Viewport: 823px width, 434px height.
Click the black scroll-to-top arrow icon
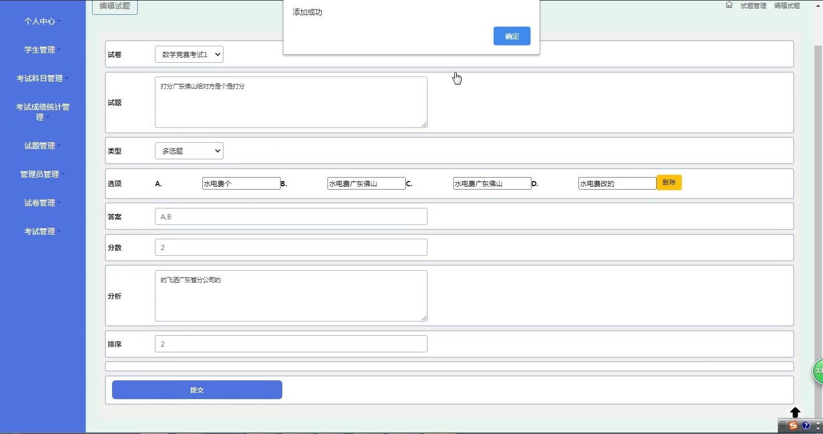tap(795, 412)
